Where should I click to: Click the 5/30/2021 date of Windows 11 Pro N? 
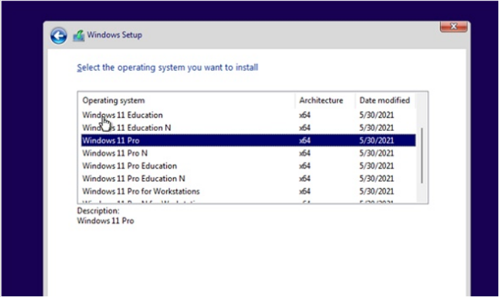pyautogui.click(x=377, y=153)
